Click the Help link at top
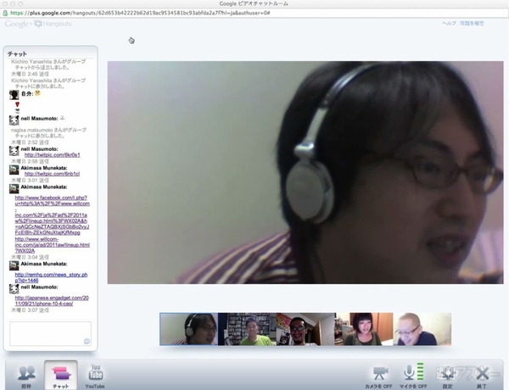 tap(449, 24)
